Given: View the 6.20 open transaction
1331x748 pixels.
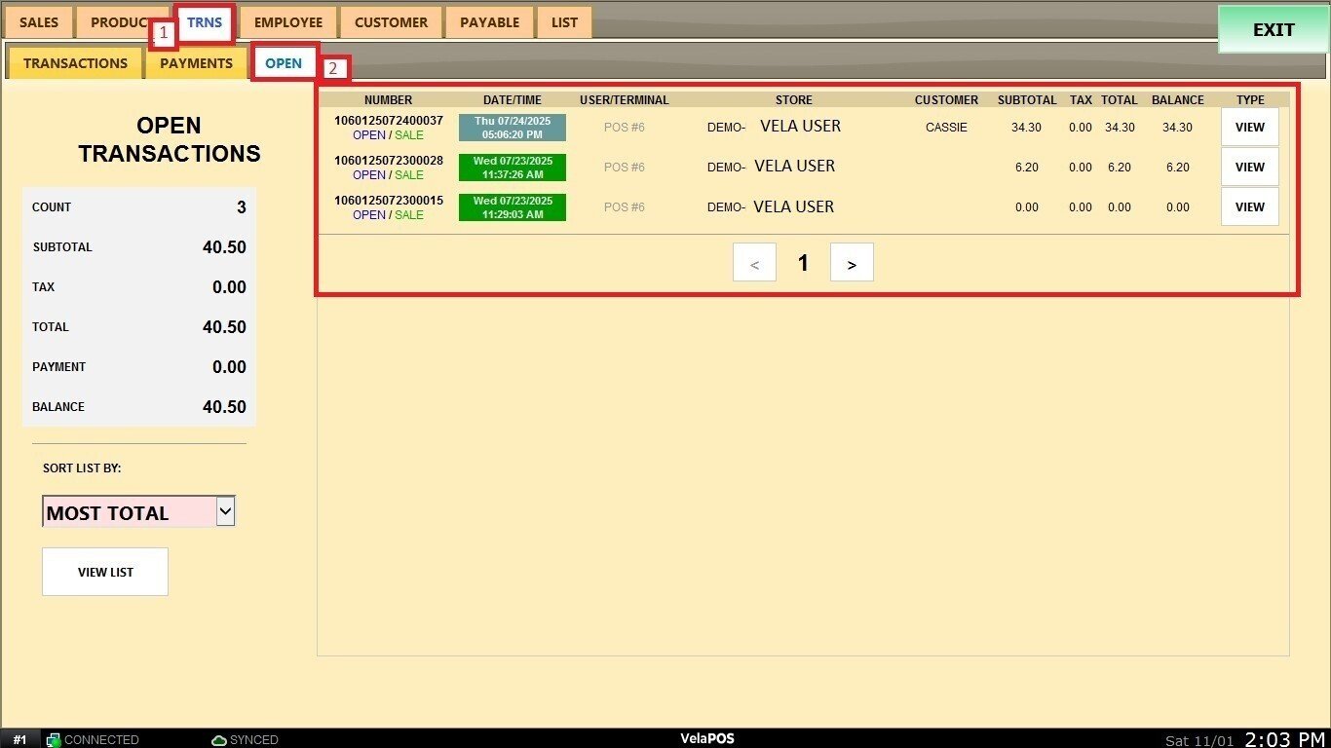Looking at the screenshot, I should pyautogui.click(x=1249, y=168).
